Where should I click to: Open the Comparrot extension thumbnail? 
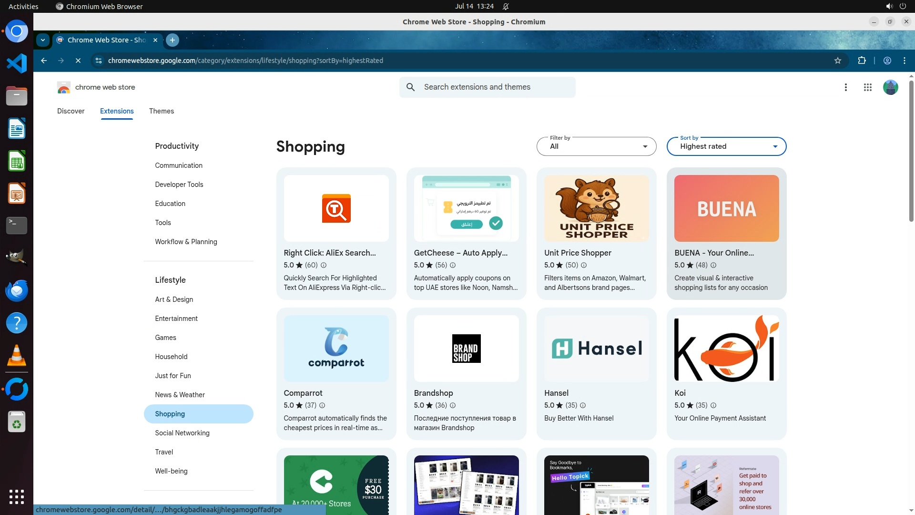(336, 349)
